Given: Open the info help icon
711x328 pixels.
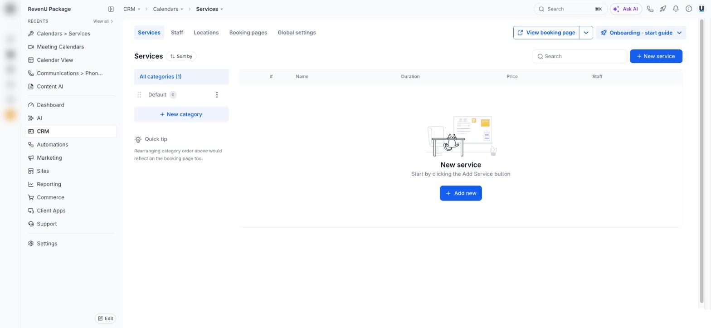Looking at the screenshot, I should click(x=688, y=9).
